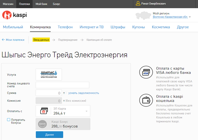
Task: Click the Kaspi Бонус 288 бонусов box
Action: 63,124
